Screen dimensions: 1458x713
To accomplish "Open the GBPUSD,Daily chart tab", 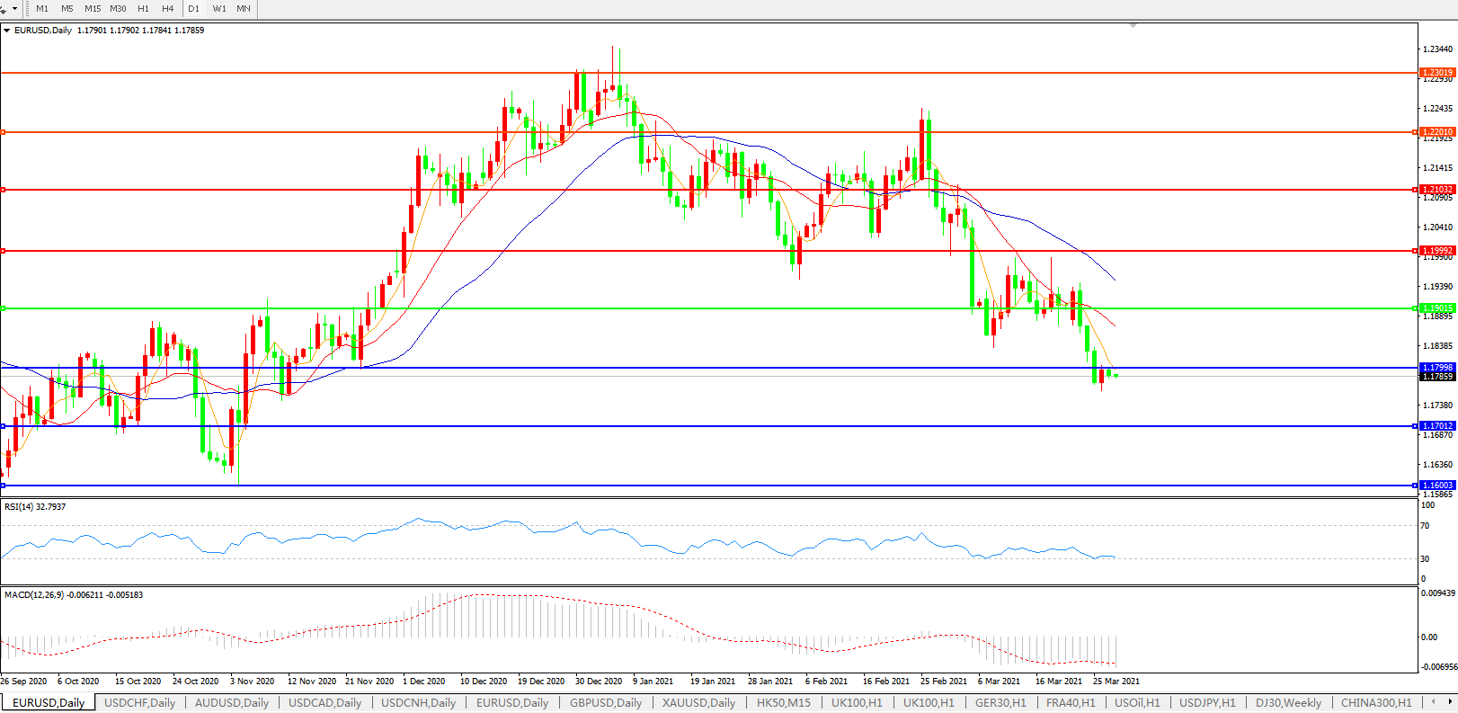I will point(606,703).
